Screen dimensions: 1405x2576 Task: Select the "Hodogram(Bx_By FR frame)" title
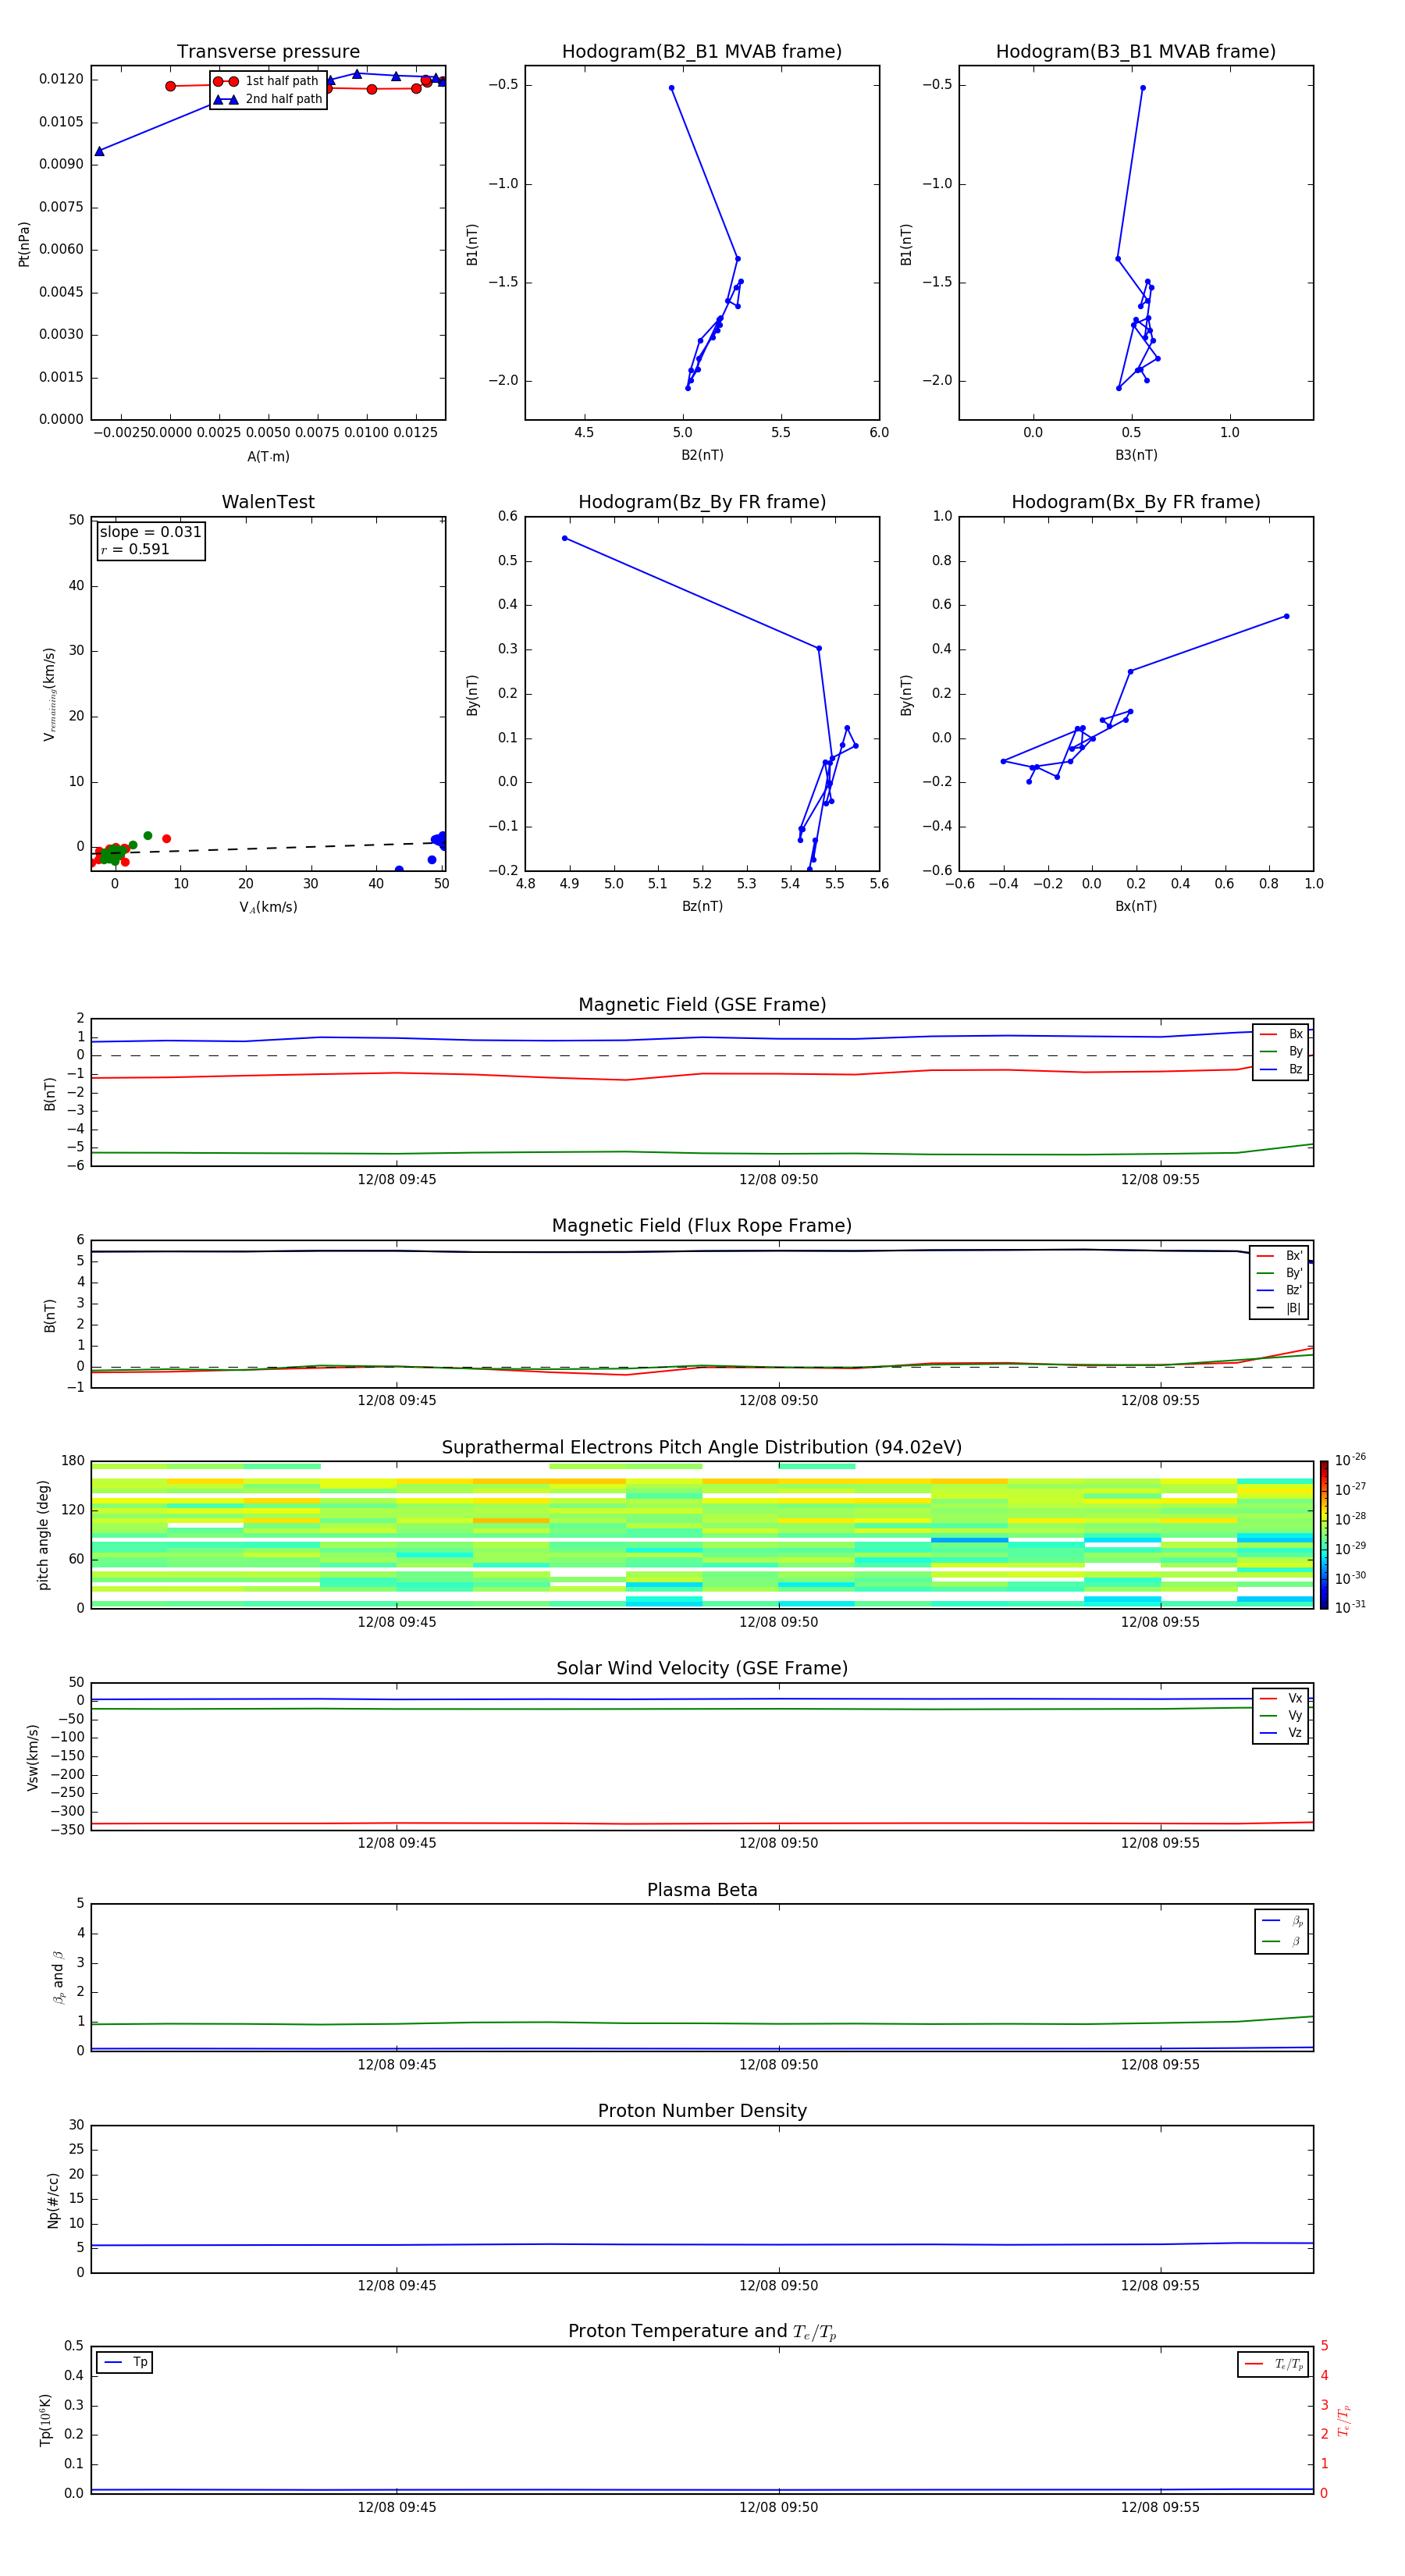(x=1136, y=502)
